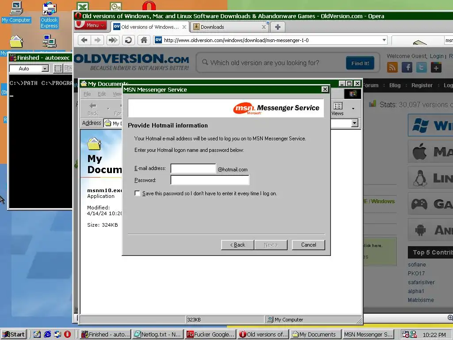453x340 pixels.
Task: Open the font size Auto dropdown in autoexec window
Action: [46, 69]
